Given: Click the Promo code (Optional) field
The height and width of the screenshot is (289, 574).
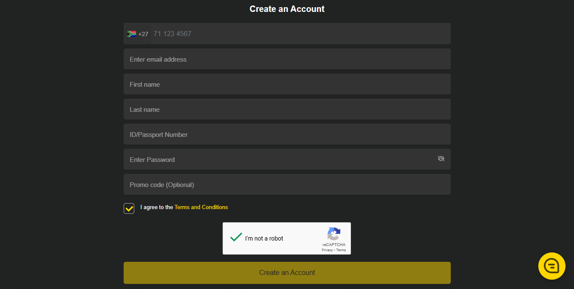Looking at the screenshot, I should pos(287,184).
